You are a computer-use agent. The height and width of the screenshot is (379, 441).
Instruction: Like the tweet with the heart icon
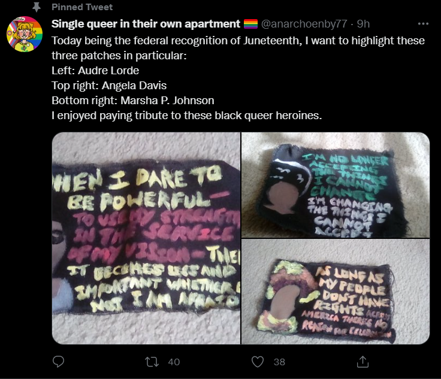[x=257, y=362]
